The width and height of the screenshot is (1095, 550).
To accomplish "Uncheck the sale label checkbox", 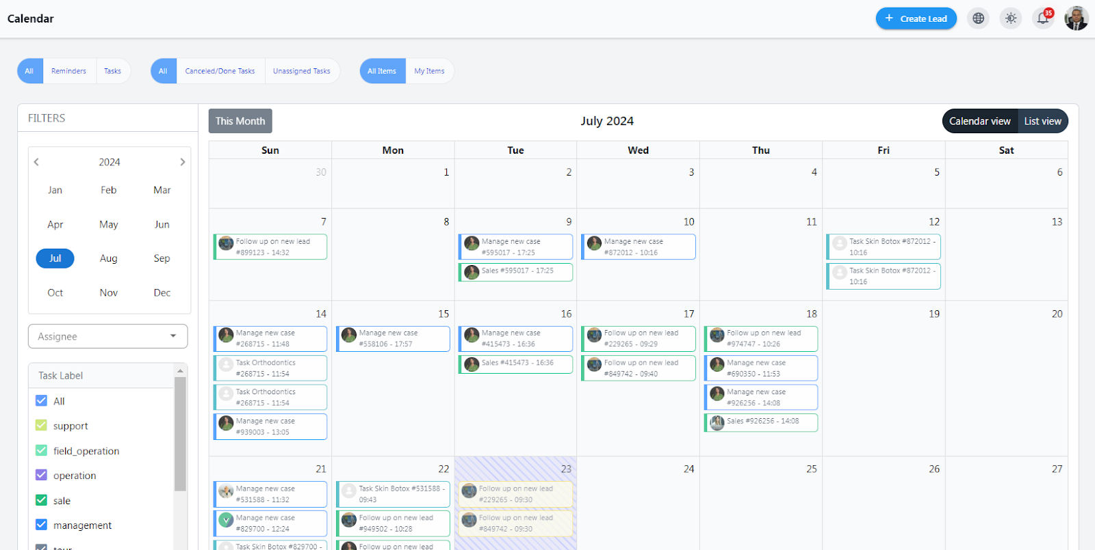I will [x=41, y=500].
